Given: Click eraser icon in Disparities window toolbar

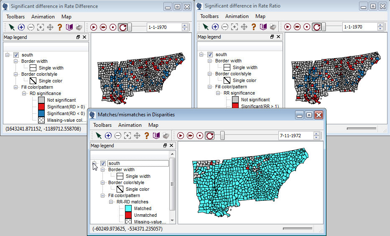Looking at the screenshot, I should (x=166, y=136).
